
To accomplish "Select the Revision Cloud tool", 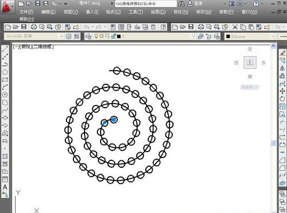I will [5, 102].
